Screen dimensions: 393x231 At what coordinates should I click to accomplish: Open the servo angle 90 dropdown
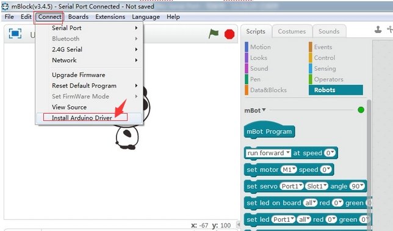[x=357, y=186]
